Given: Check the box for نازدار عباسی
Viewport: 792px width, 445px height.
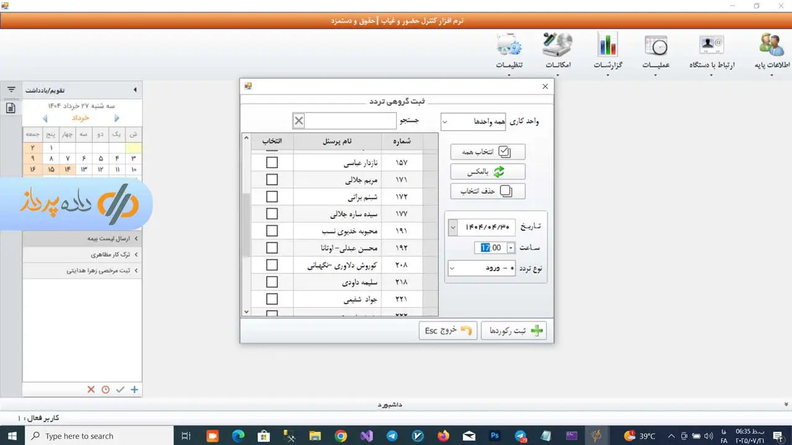Looking at the screenshot, I should [x=272, y=163].
